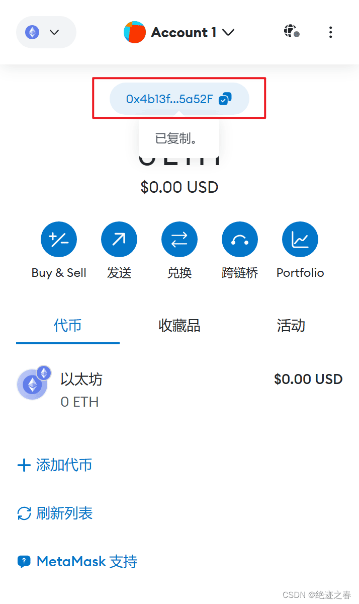This screenshot has height=604, width=359.
Task: Click the Account 1 avatar icon
Action: coord(134,32)
